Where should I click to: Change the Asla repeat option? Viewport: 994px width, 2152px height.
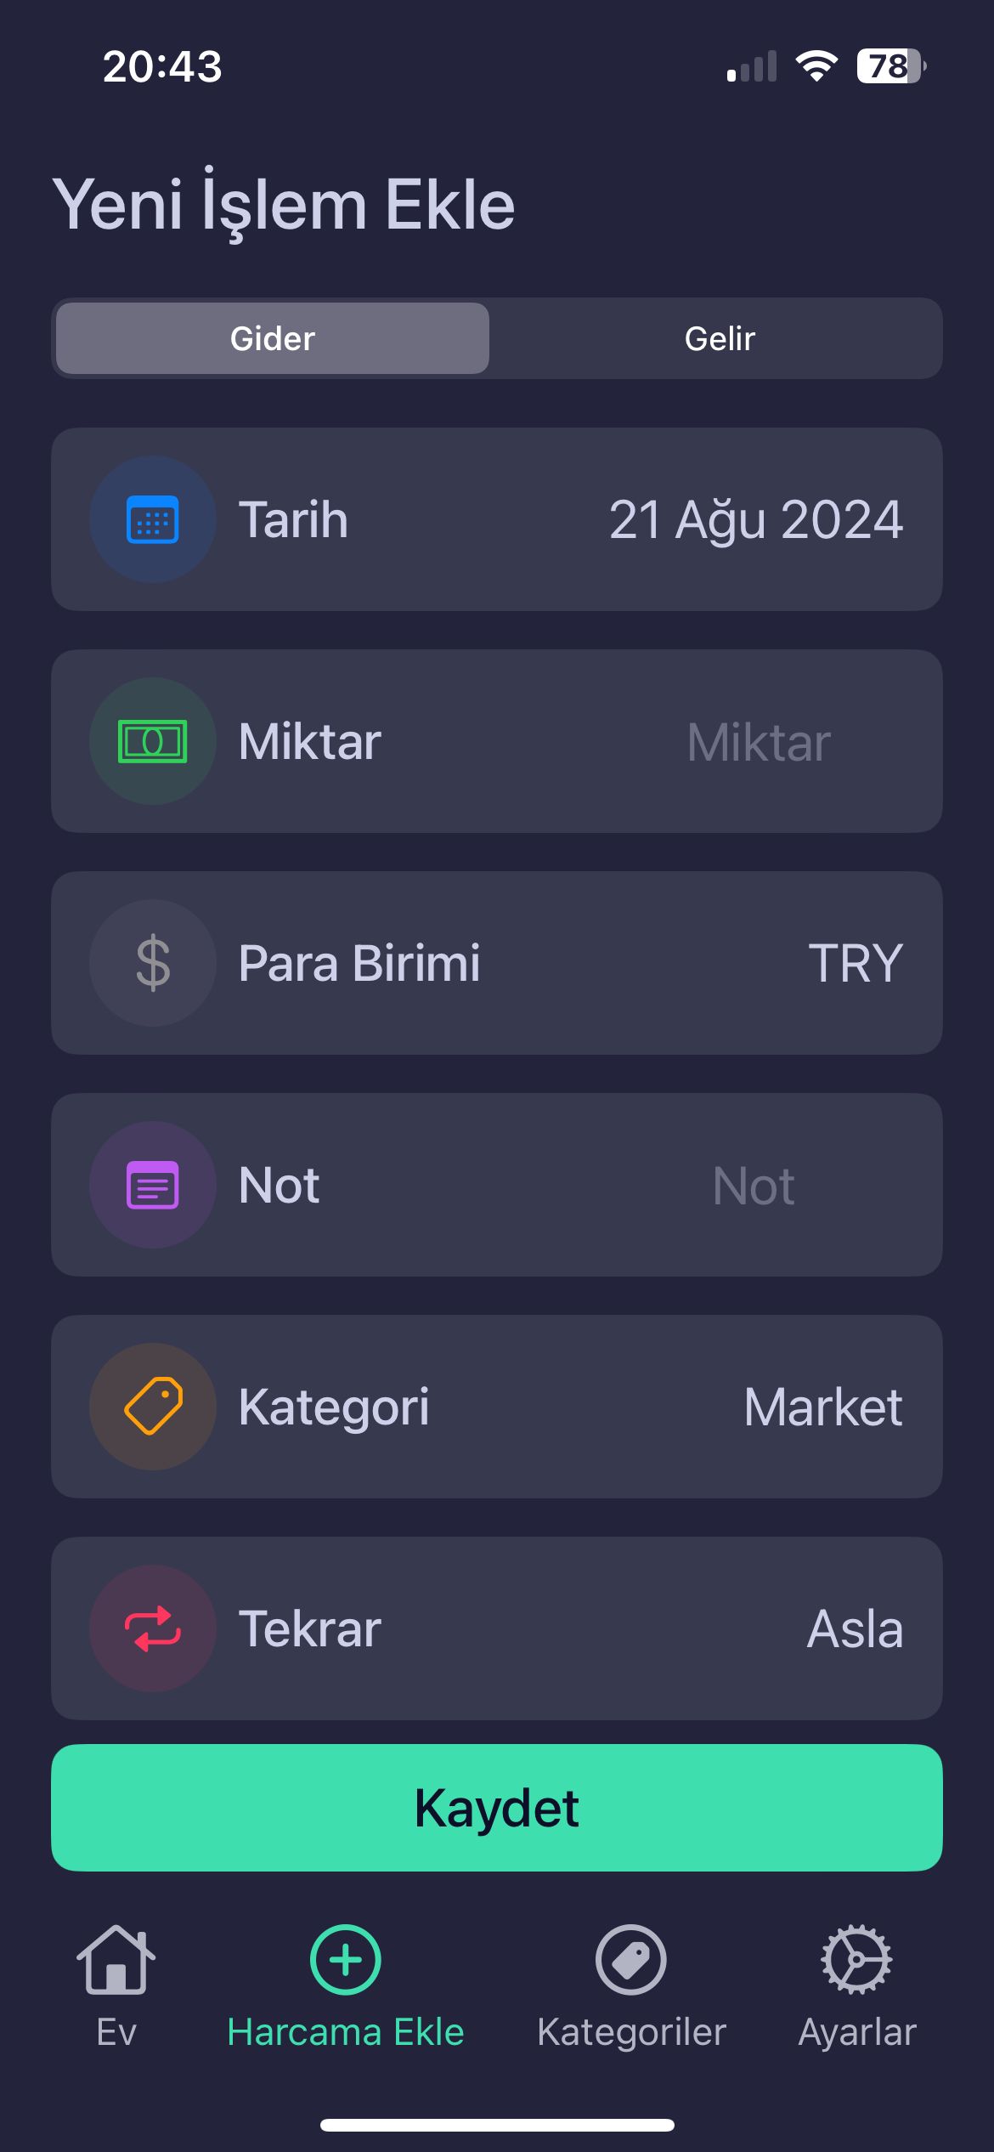pyautogui.click(x=855, y=1628)
